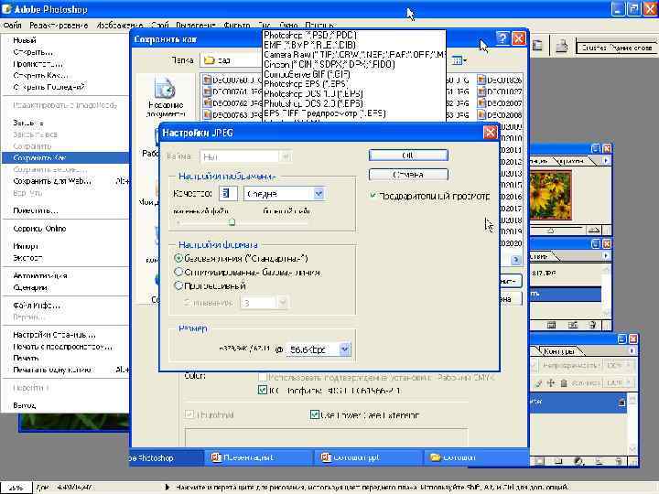Click the JPEG quality slider handle

pos(232,221)
